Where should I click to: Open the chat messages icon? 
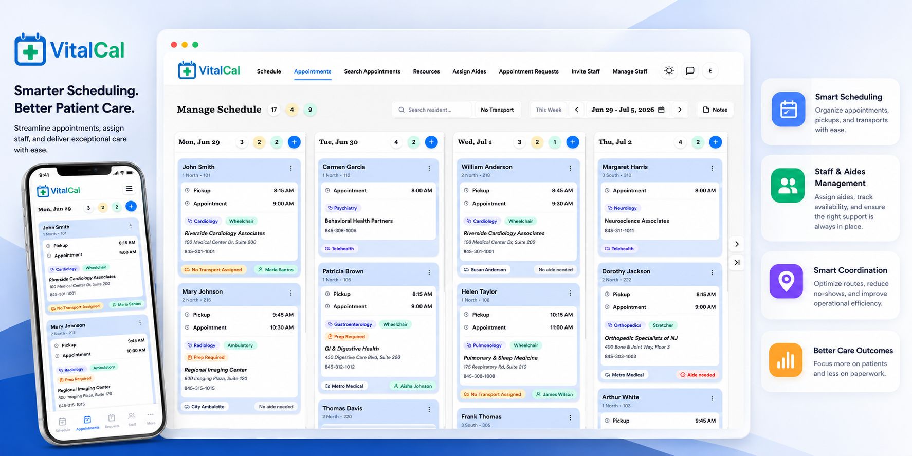(690, 71)
